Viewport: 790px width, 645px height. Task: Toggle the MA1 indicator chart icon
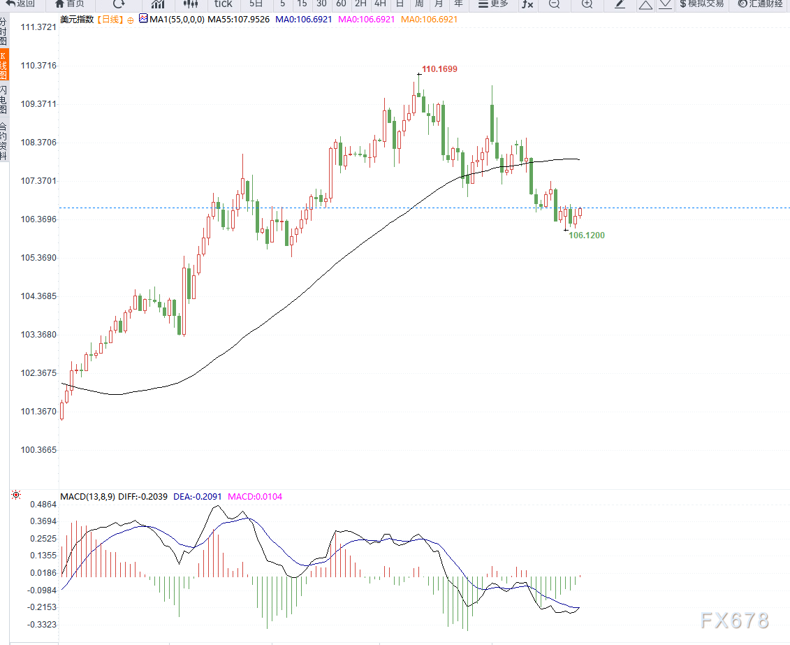pyautogui.click(x=144, y=19)
